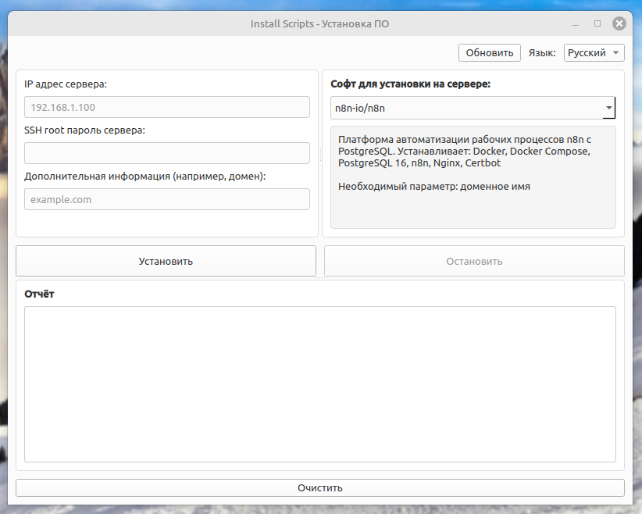Click Установить to begin installation
Viewport: 642px width, 514px height.
coord(165,260)
